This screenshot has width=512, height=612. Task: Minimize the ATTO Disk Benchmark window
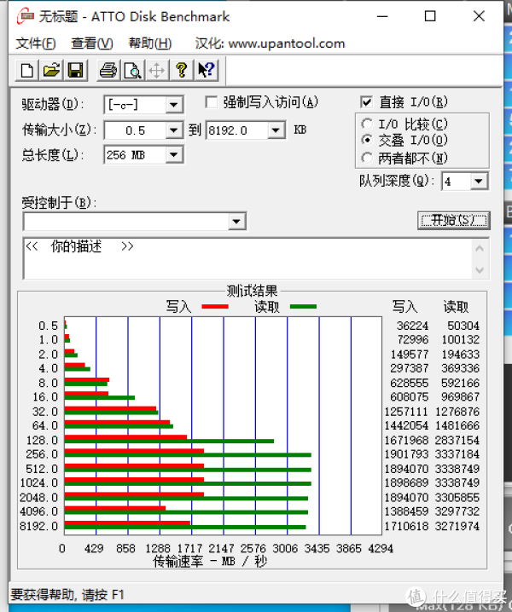[381, 16]
